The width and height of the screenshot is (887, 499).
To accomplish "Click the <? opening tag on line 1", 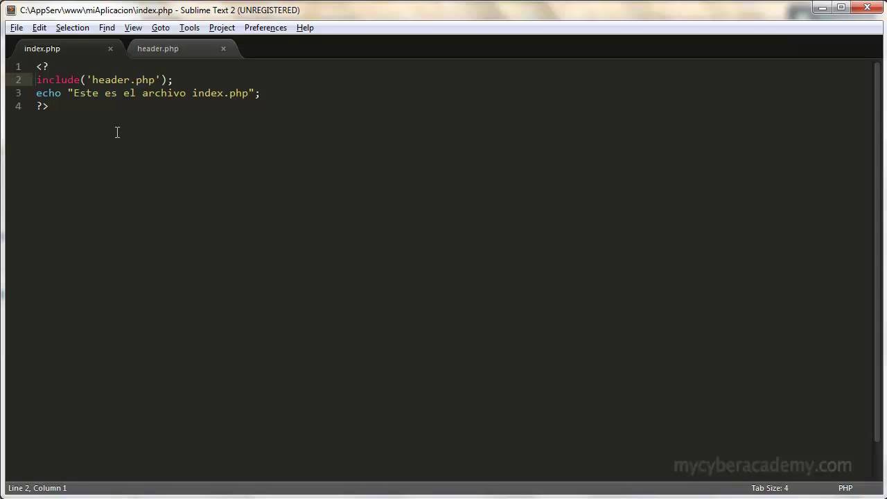I will click(42, 67).
